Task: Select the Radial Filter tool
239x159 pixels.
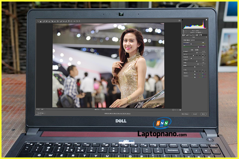Action: pyautogui.click(x=71, y=21)
